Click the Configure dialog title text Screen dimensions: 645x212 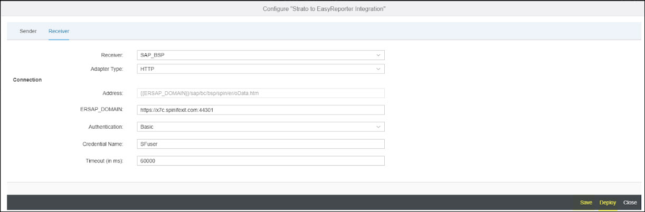(x=324, y=9)
